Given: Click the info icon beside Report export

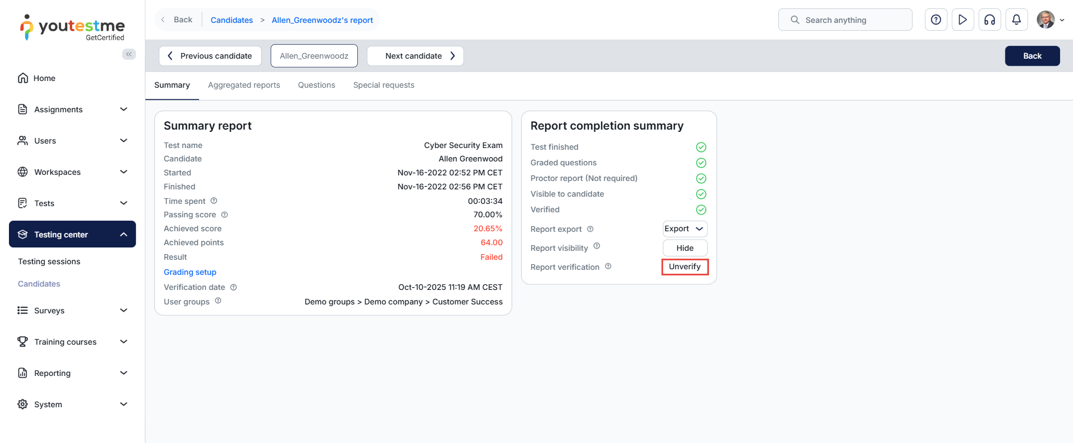Looking at the screenshot, I should (x=590, y=229).
